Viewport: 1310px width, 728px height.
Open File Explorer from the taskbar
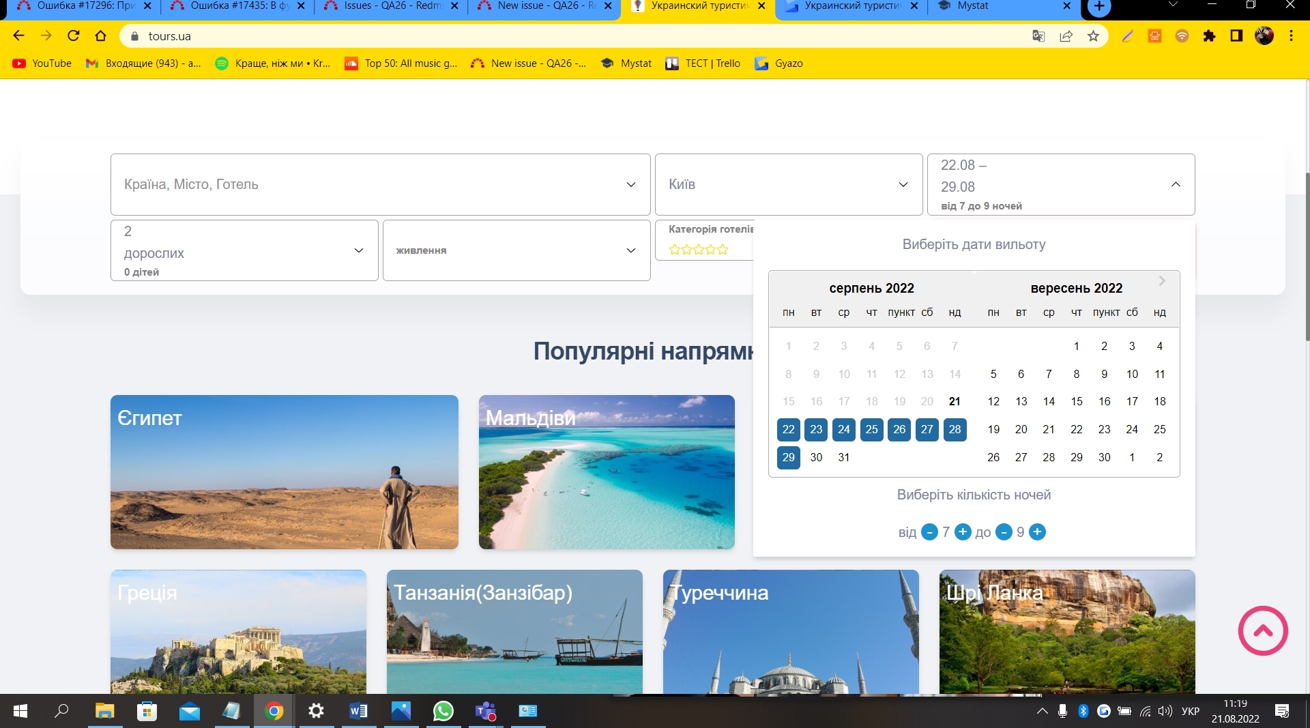pos(104,712)
